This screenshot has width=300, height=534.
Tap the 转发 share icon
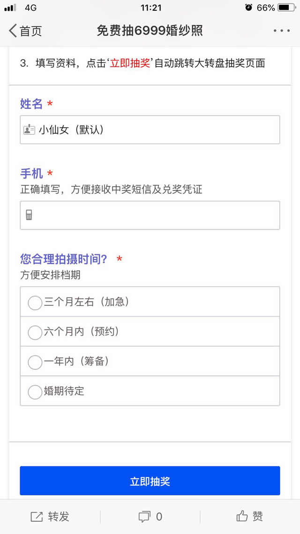(37, 517)
